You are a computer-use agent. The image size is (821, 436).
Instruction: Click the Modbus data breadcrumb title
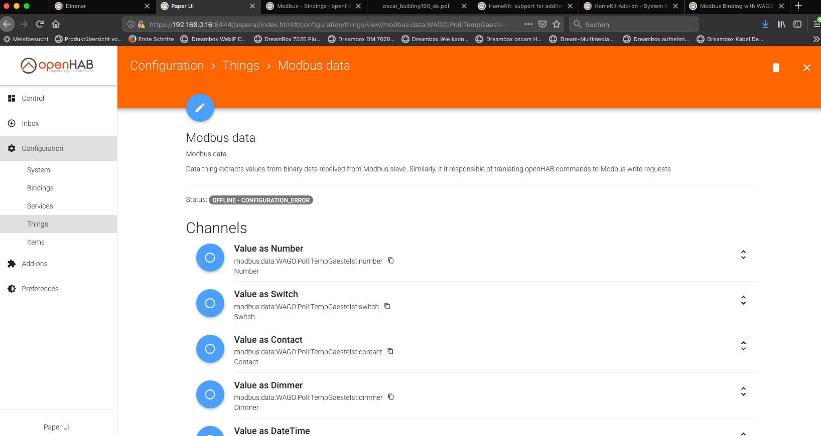(x=314, y=66)
